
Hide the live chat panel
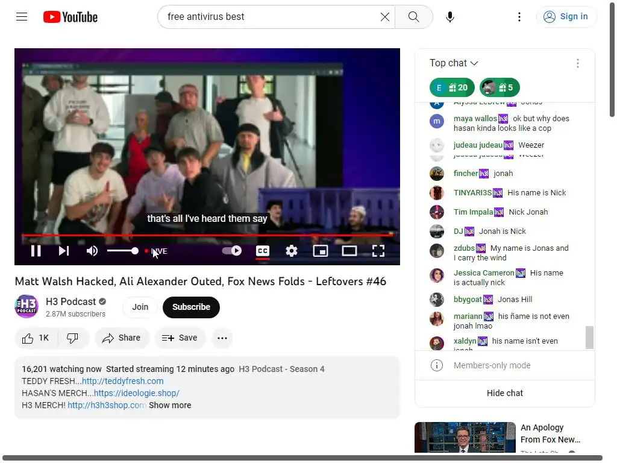tap(505, 393)
